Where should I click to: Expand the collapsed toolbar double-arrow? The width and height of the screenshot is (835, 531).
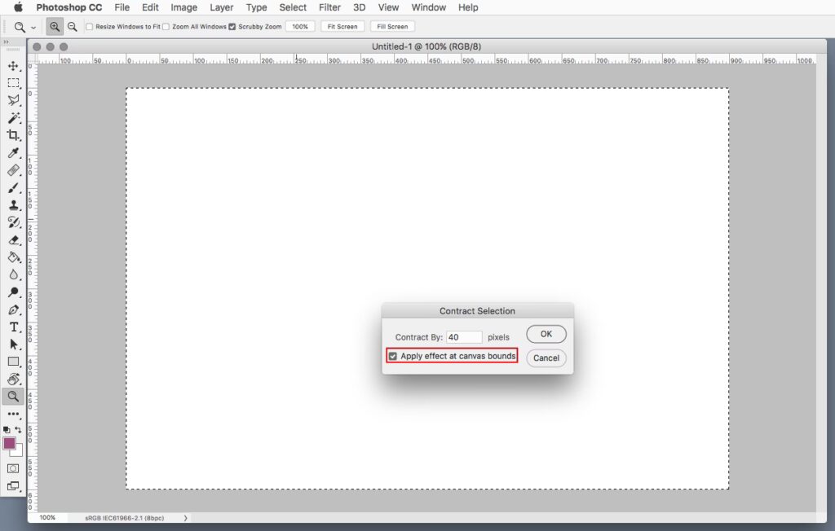coord(7,42)
